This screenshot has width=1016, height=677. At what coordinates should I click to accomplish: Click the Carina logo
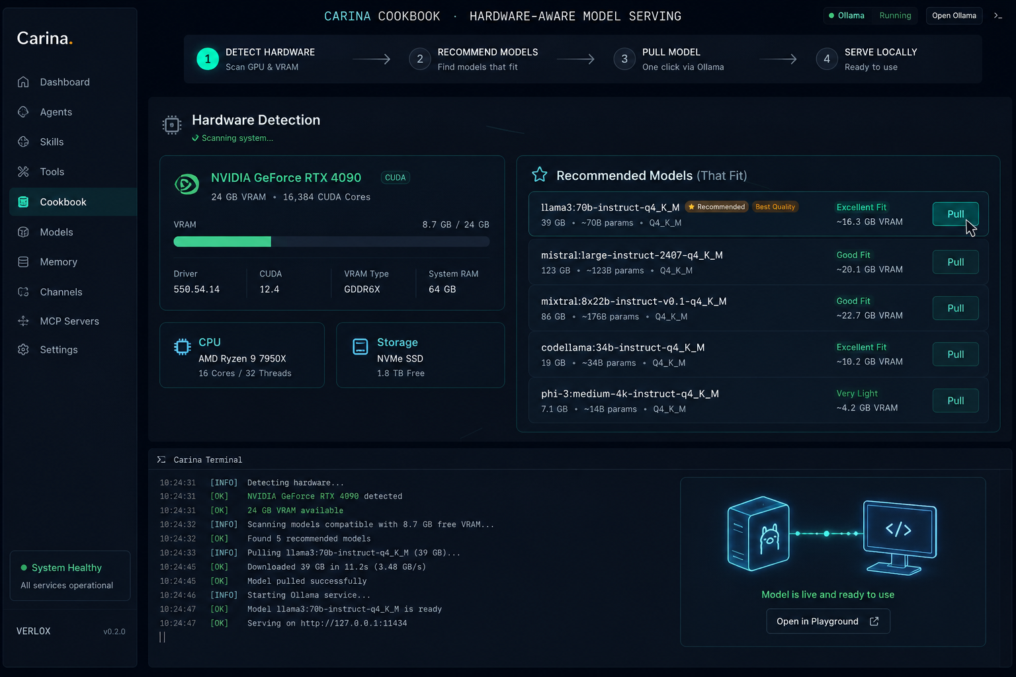[44, 38]
